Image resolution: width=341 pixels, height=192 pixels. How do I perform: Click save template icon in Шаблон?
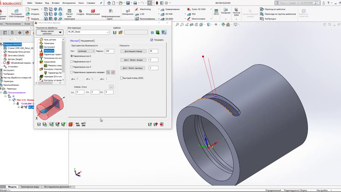click(115, 33)
